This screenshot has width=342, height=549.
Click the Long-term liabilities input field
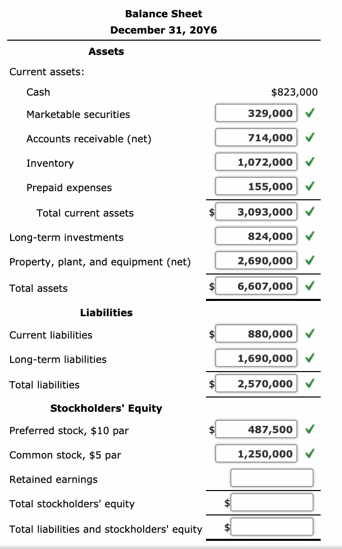pos(256,358)
